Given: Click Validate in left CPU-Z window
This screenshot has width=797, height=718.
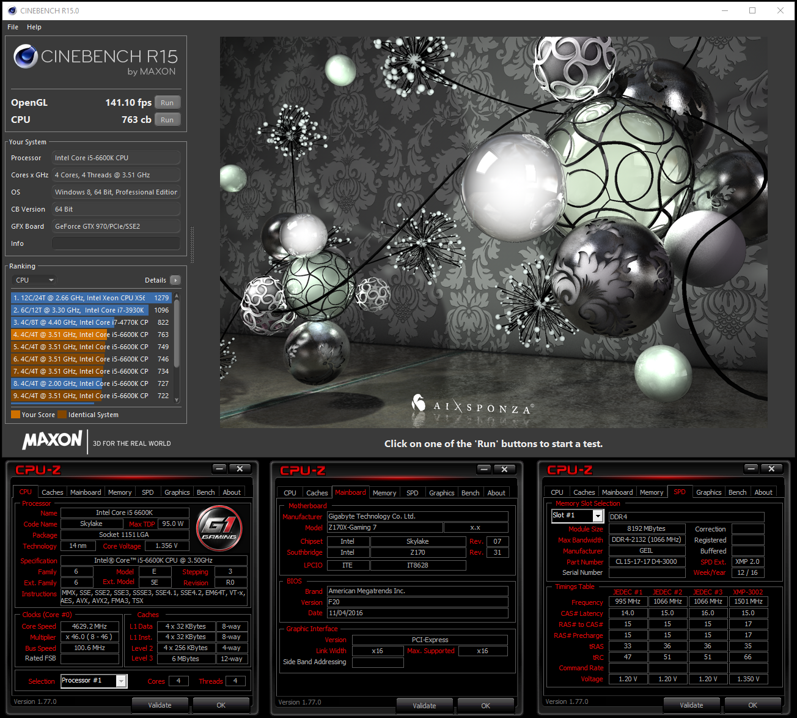Looking at the screenshot, I should click(160, 705).
